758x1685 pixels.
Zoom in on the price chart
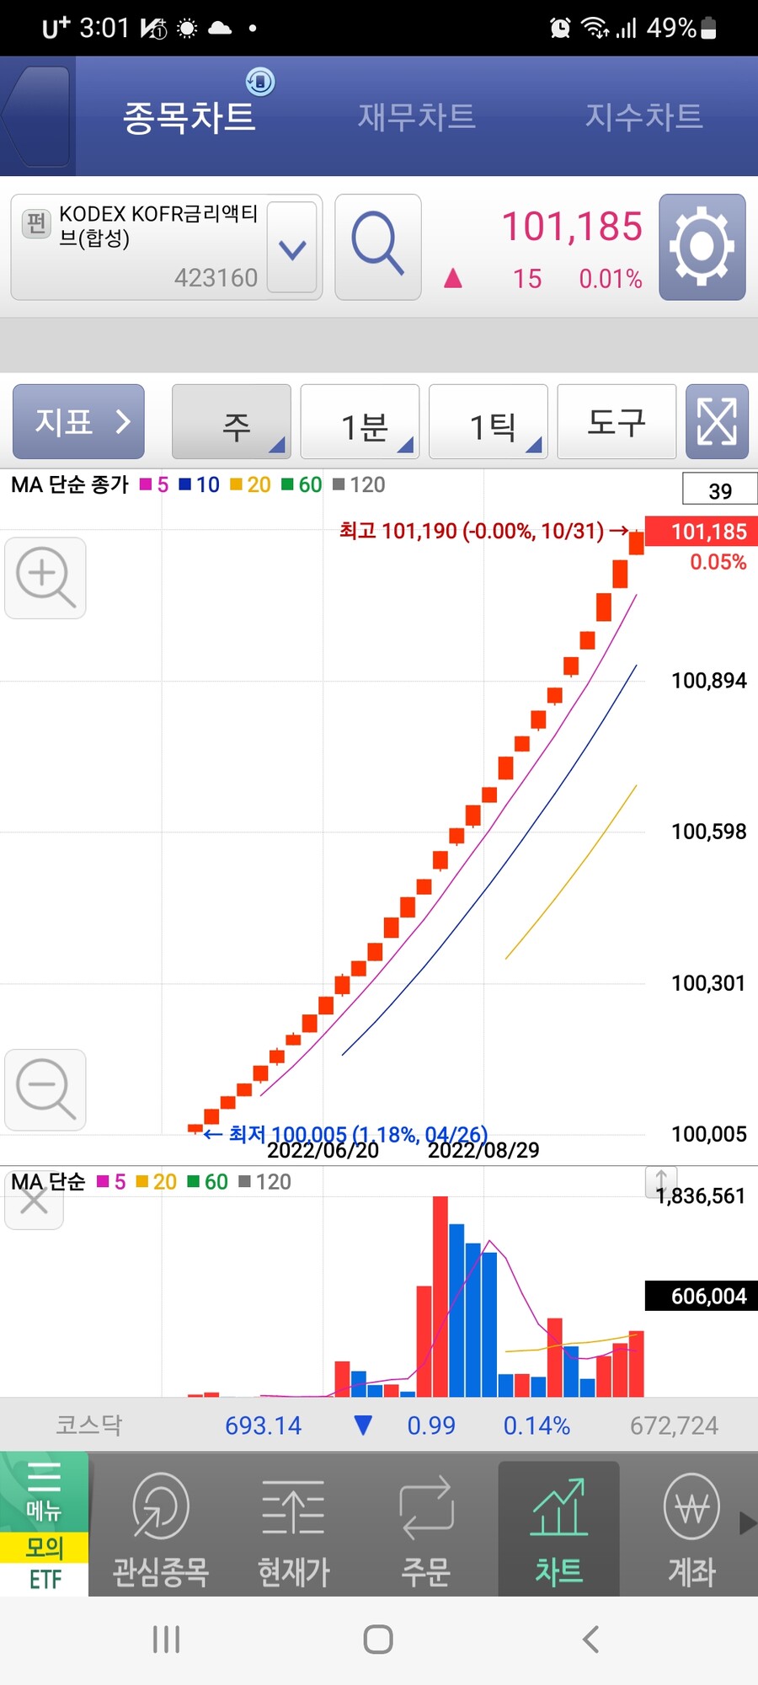pyautogui.click(x=45, y=578)
